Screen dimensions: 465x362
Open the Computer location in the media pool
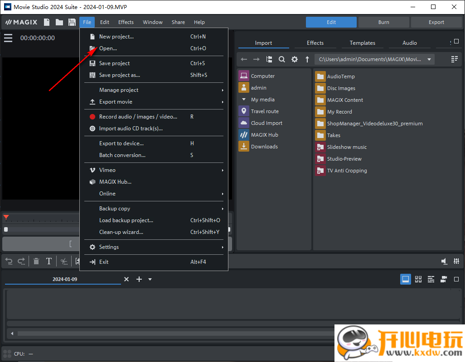pos(257,76)
